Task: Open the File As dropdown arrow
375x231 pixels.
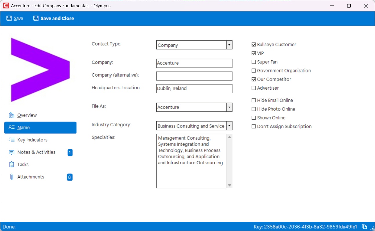Action: pos(229,107)
